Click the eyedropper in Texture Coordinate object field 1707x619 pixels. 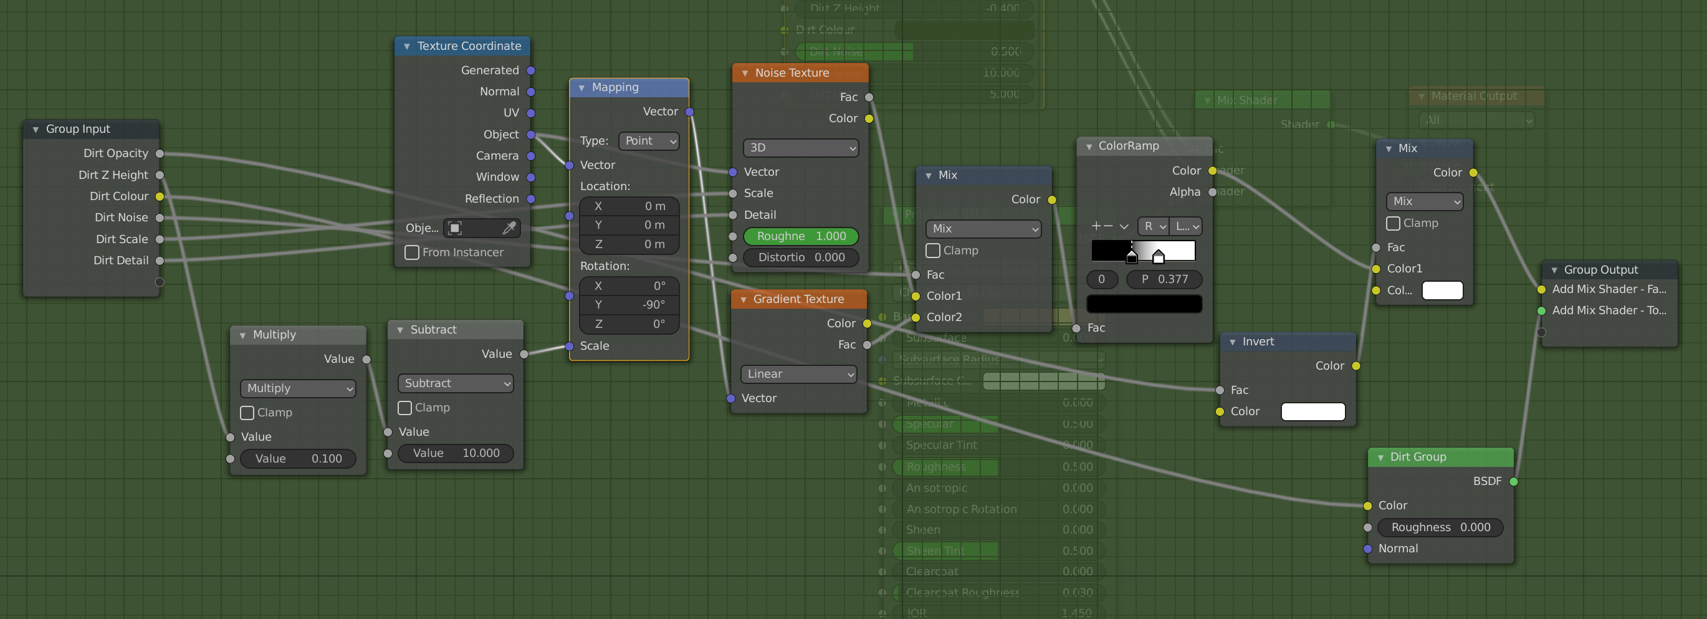509,228
